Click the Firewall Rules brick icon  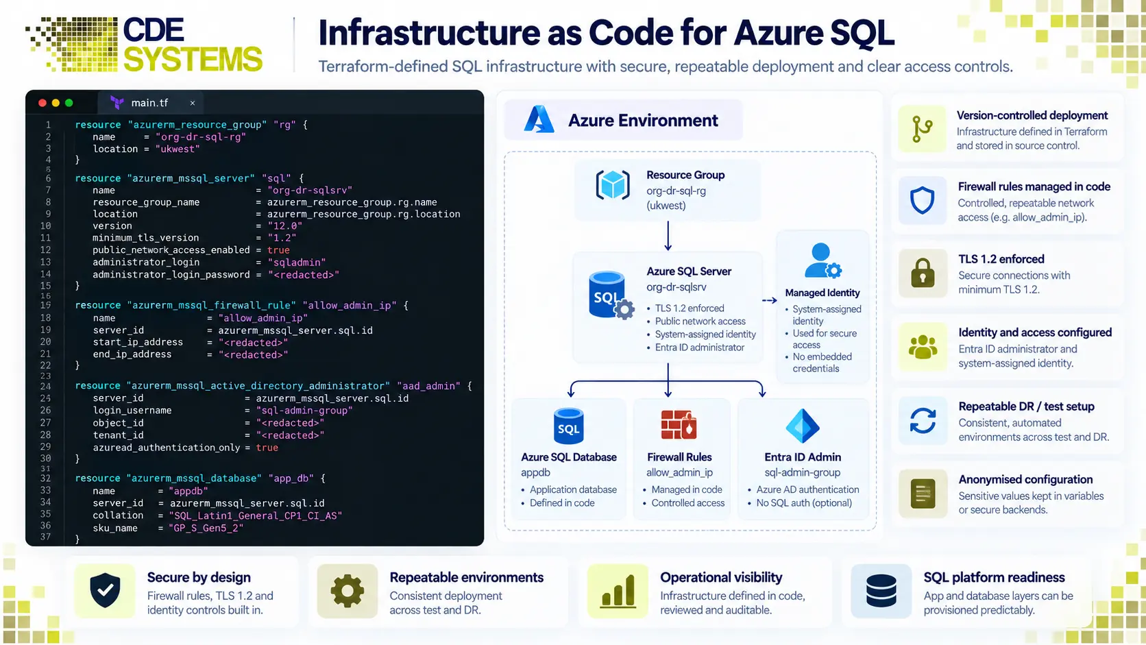click(679, 425)
